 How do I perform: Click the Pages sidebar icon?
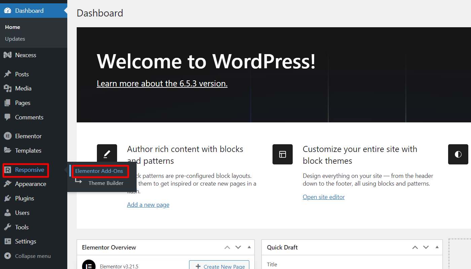click(x=7, y=103)
